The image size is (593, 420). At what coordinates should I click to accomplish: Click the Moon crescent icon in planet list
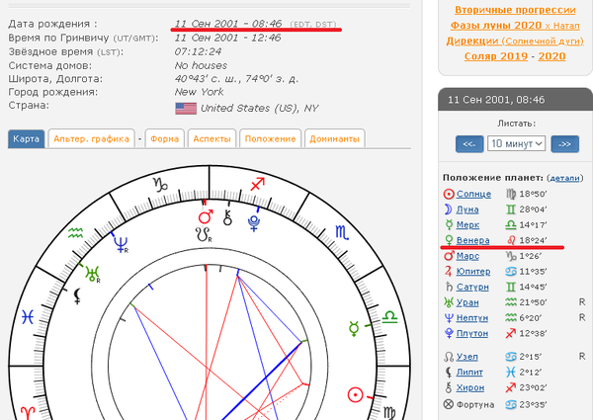[448, 210]
